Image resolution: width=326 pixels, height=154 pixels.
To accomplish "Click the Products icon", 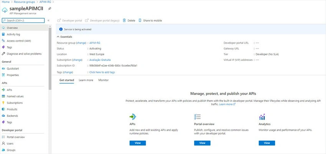I will pyautogui.click(x=3, y=109).
